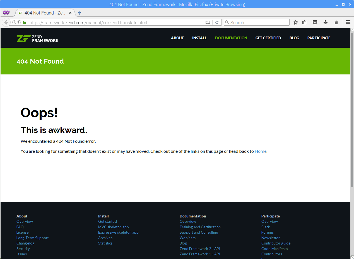Go to the Firefox Home page icon
Screen dimensions: 354x259
pyautogui.click(x=336, y=22)
